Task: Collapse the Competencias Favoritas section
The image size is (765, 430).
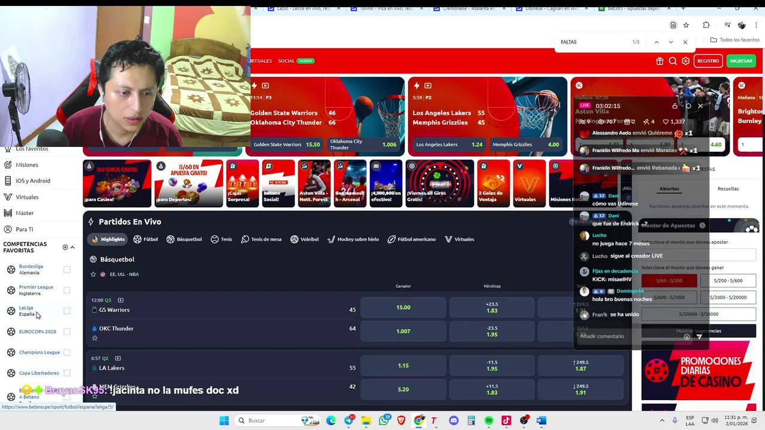Action: [x=72, y=247]
